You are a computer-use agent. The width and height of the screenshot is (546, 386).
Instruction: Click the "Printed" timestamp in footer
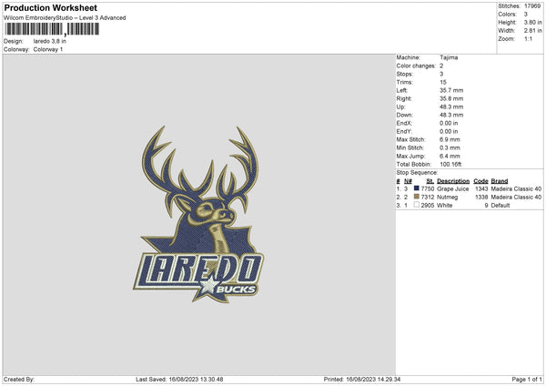pos(362,380)
